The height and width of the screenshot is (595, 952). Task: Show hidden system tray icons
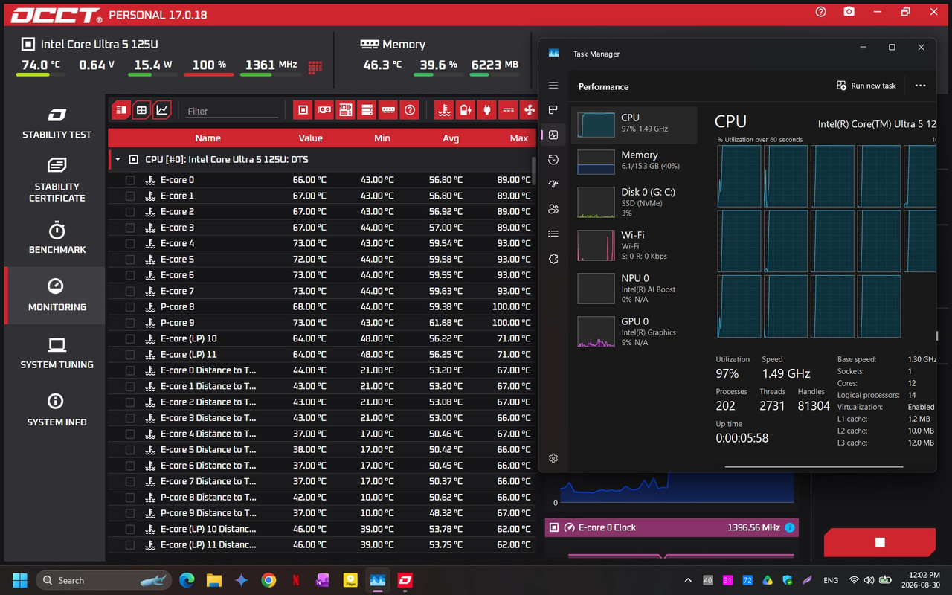[688, 580]
